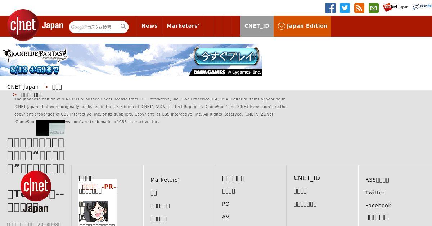Open the green email newsletter icon
The width and height of the screenshot is (432, 226).
(374, 8)
